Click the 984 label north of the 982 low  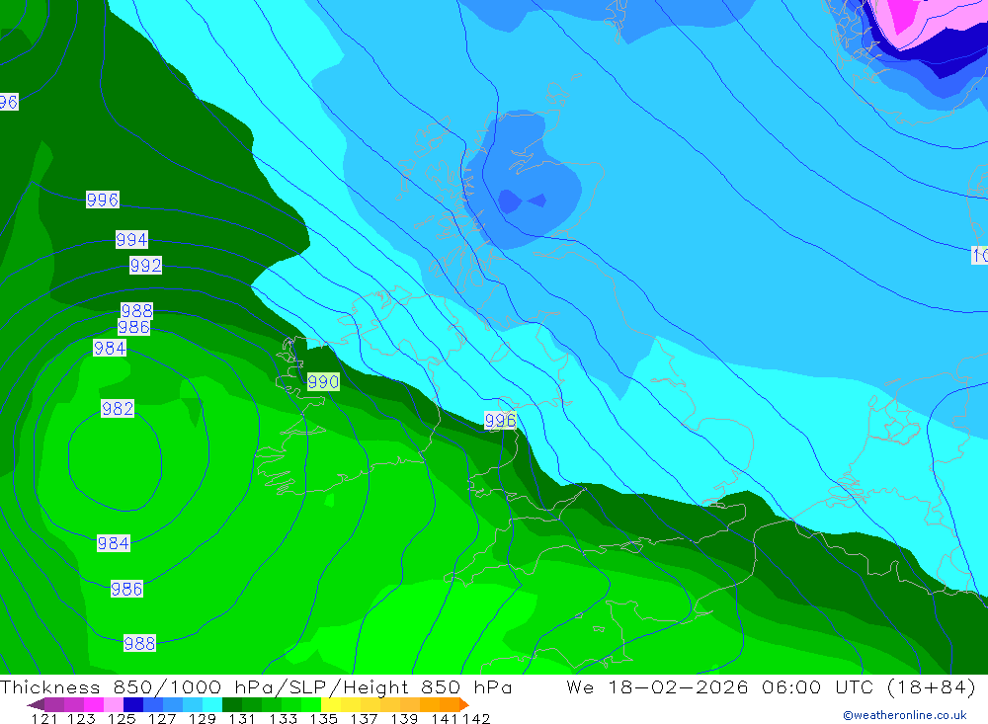pyautogui.click(x=110, y=348)
